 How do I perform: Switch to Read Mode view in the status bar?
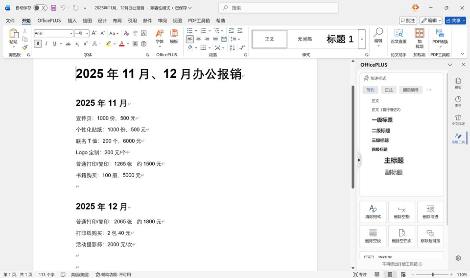coord(377,275)
